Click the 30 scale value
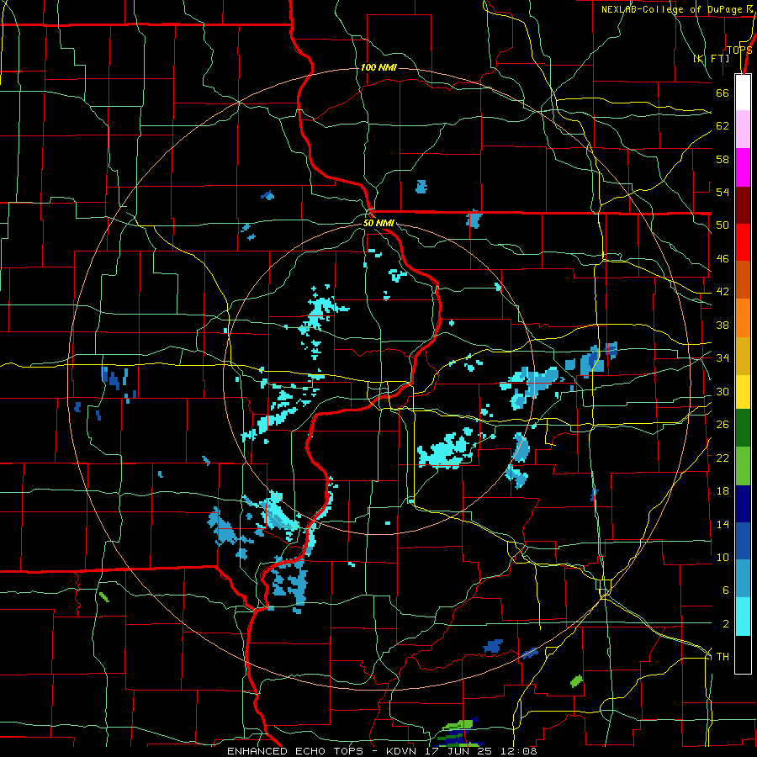The height and width of the screenshot is (757, 757). [x=723, y=391]
